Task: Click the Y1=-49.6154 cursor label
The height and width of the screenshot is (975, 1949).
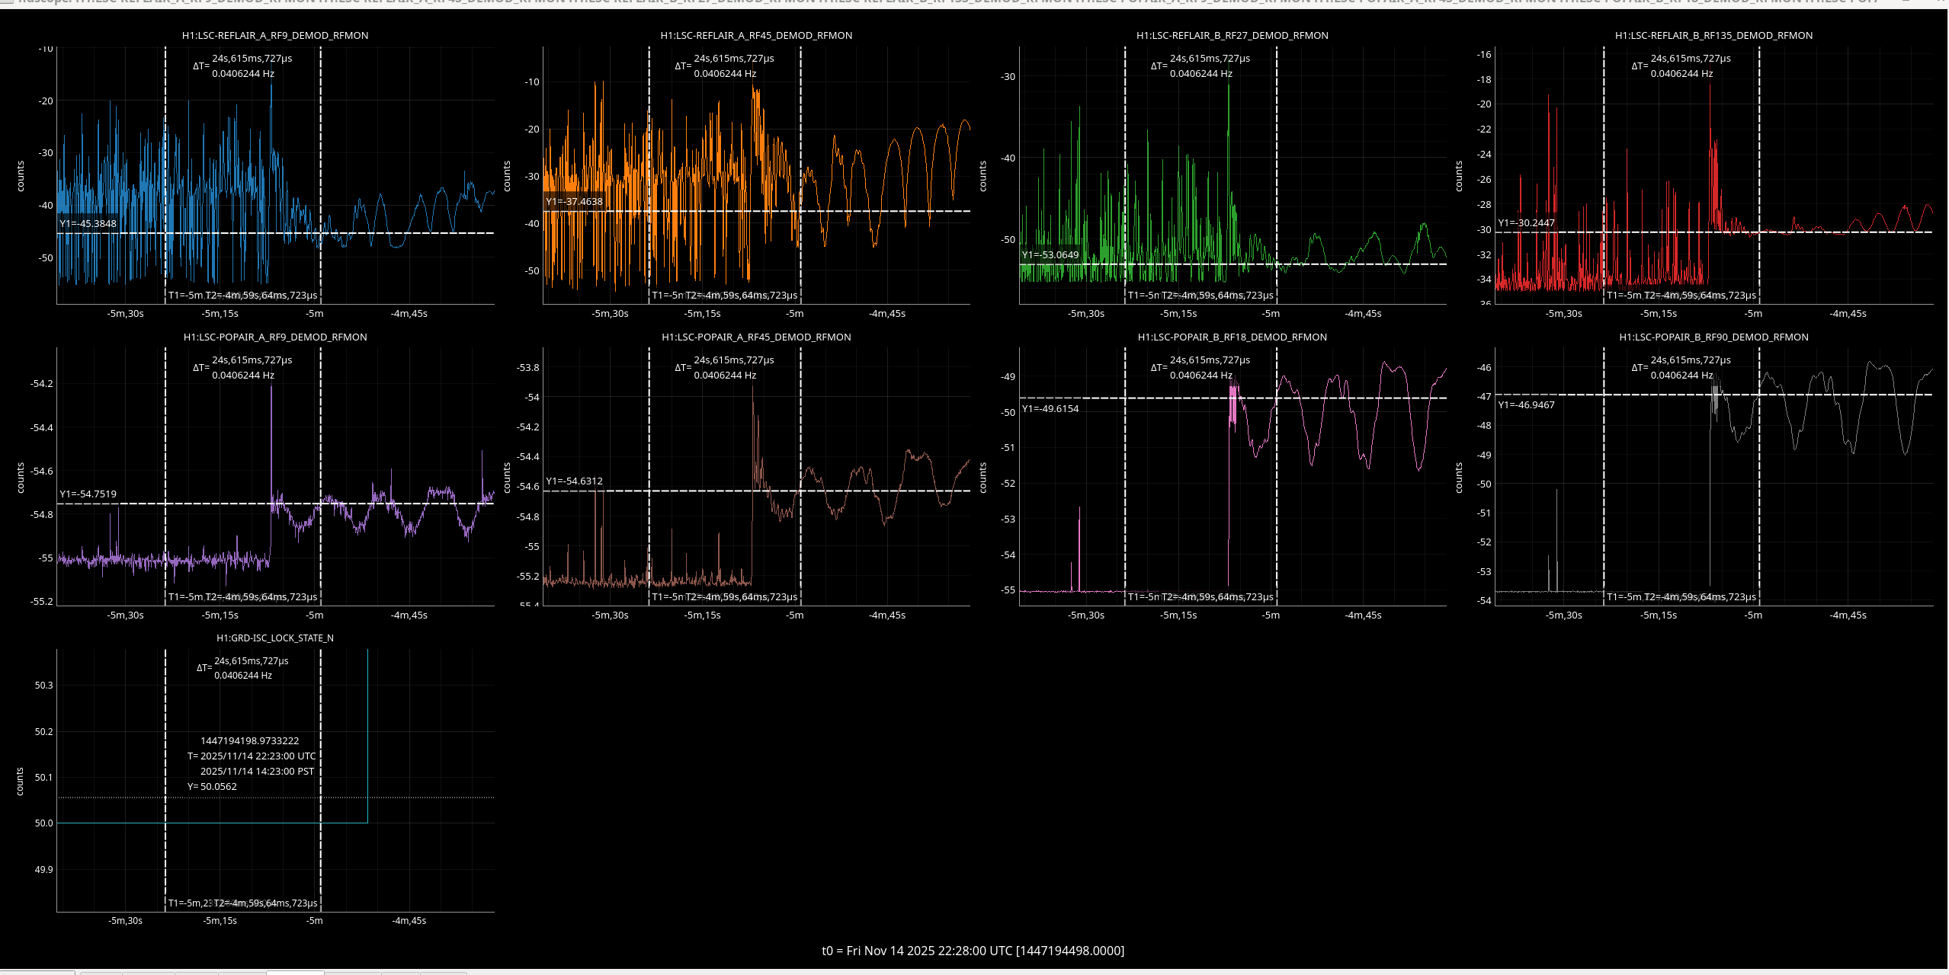Action: 1050,408
